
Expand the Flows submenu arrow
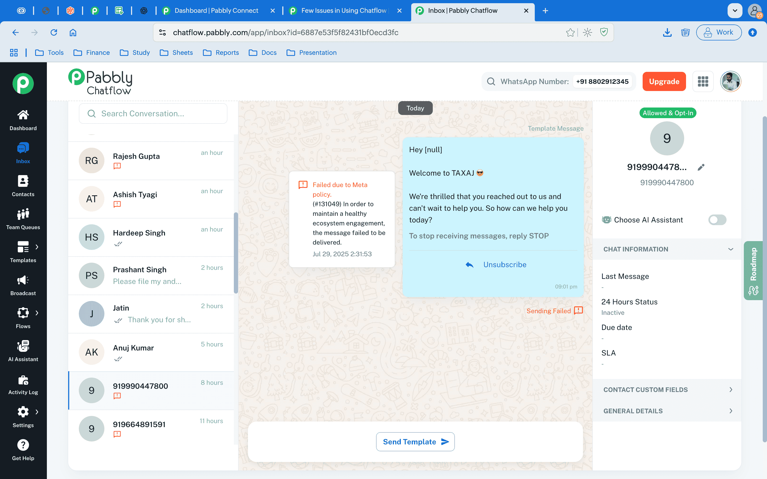(37, 313)
